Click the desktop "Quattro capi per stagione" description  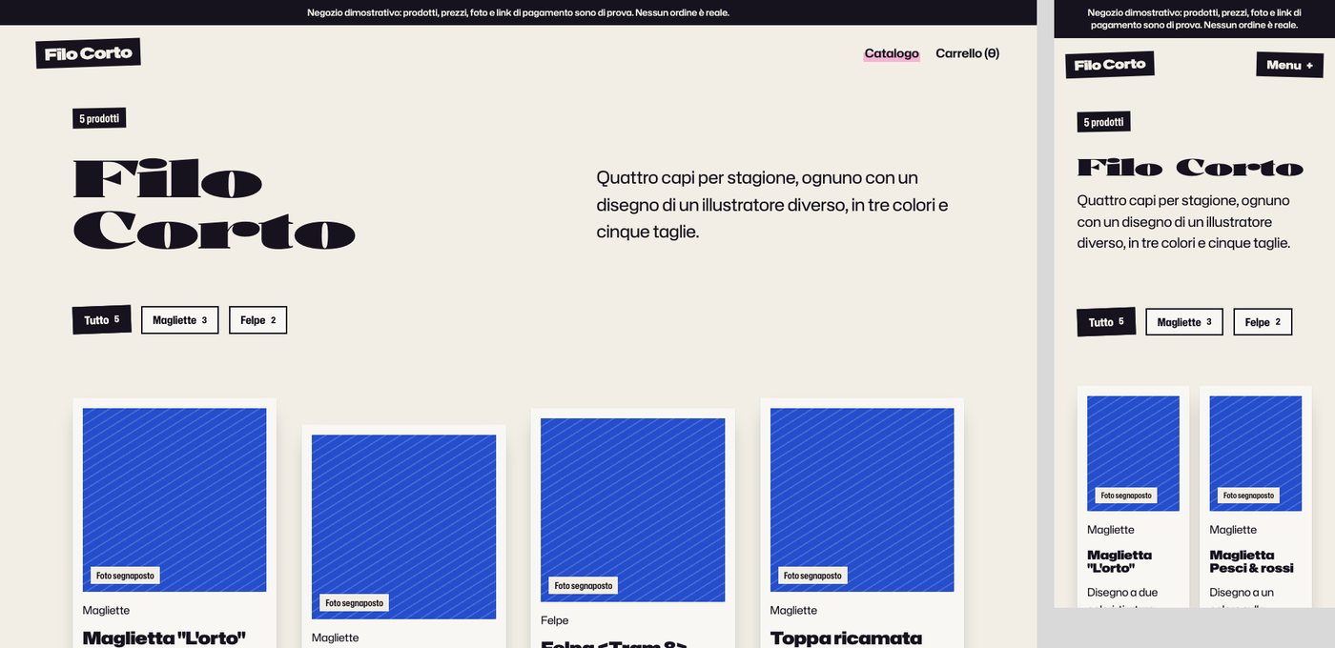point(772,204)
